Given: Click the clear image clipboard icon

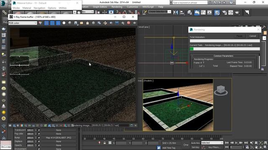Looking at the screenshot, I should pos(88,23).
